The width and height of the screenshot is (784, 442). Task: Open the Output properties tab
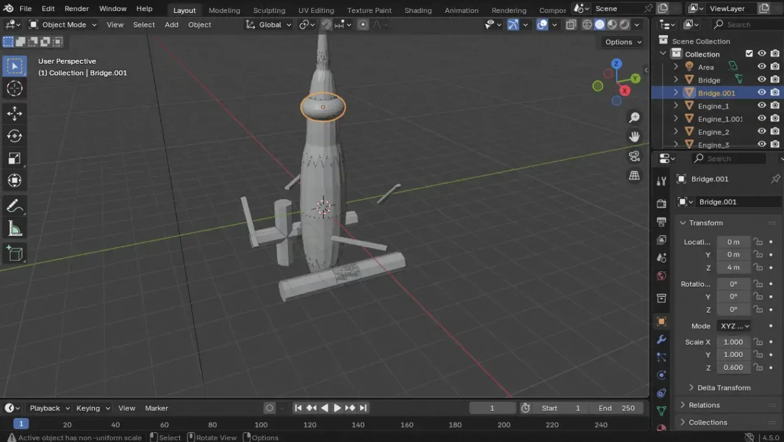662,222
